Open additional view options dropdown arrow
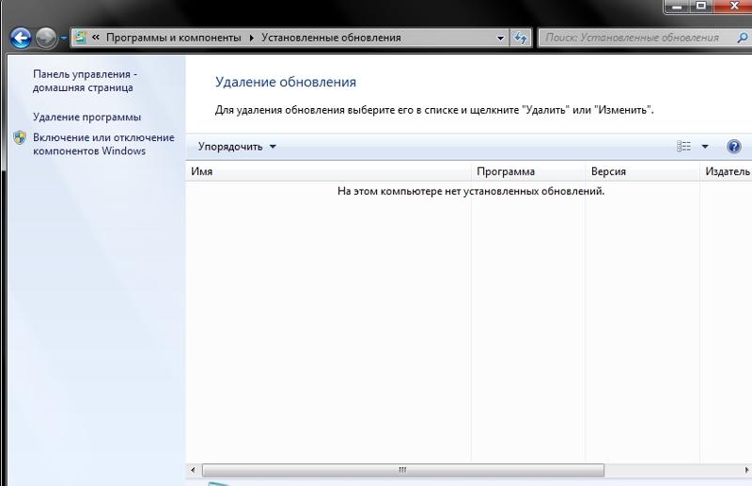Screen dimensions: 752x486 pyautogui.click(x=705, y=147)
